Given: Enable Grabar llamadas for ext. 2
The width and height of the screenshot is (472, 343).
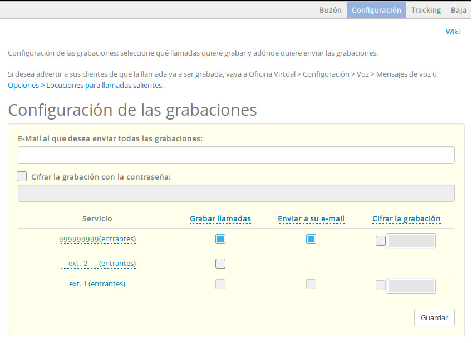Looking at the screenshot, I should point(220,263).
